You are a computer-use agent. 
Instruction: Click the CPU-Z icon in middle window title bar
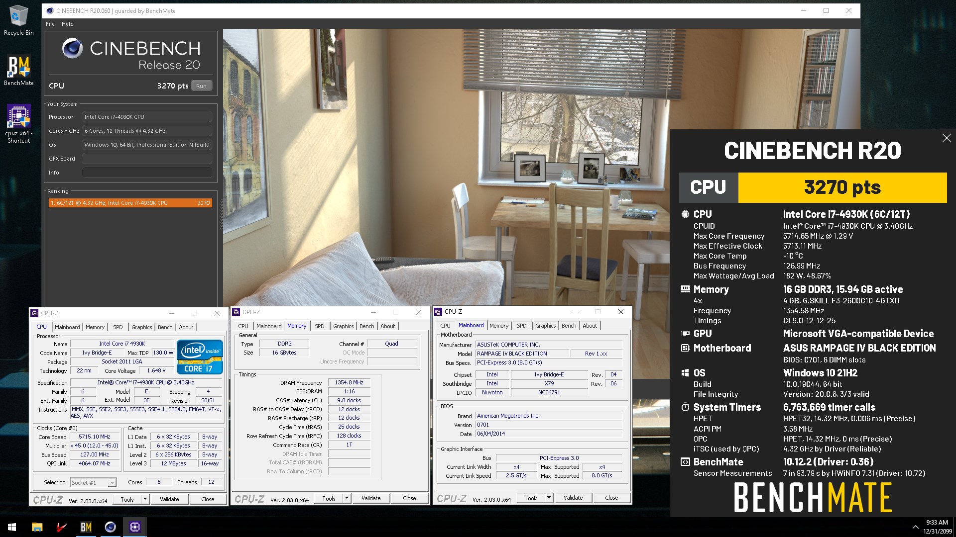[236, 312]
